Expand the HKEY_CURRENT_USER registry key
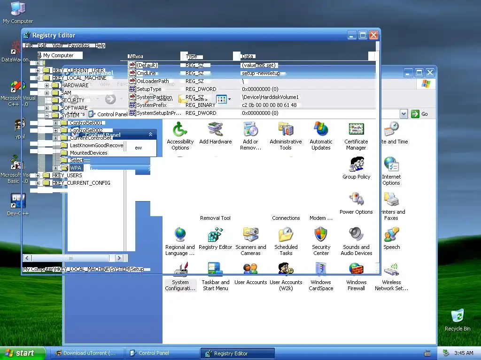This screenshot has width=481, height=360. tap(38, 70)
